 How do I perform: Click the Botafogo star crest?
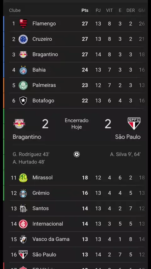[23, 101]
